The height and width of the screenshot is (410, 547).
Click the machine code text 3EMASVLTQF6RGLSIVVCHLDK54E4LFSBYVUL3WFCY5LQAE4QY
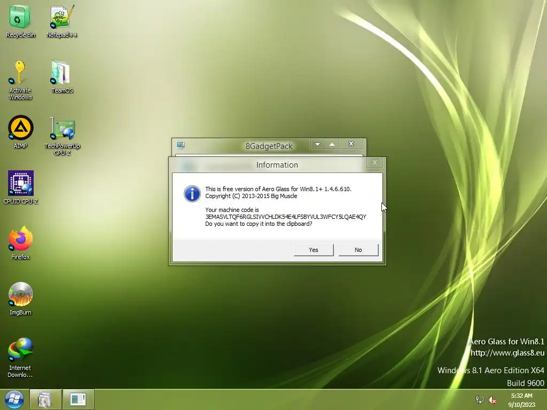pos(286,217)
